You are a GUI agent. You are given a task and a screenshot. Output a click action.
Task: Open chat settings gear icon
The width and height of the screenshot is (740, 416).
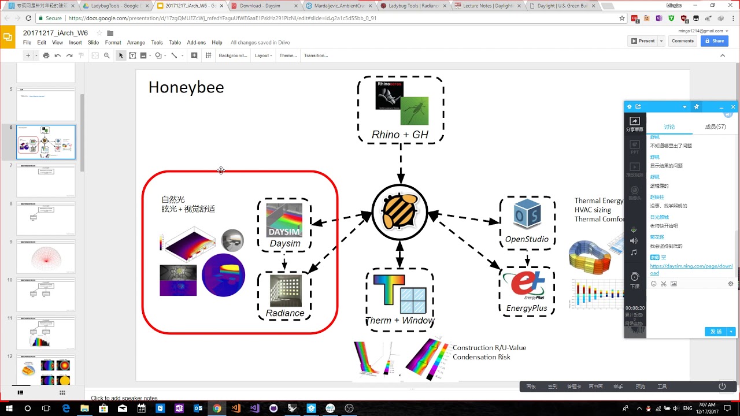tap(731, 284)
